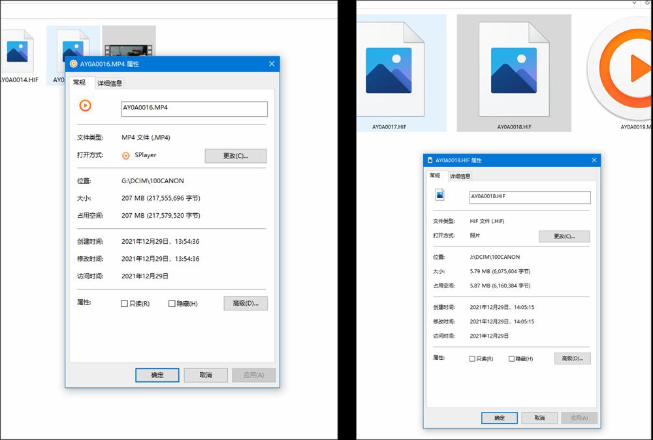Open 详细信息 tab in MP4 properties dialog
This screenshot has width=653, height=440.
110,83
